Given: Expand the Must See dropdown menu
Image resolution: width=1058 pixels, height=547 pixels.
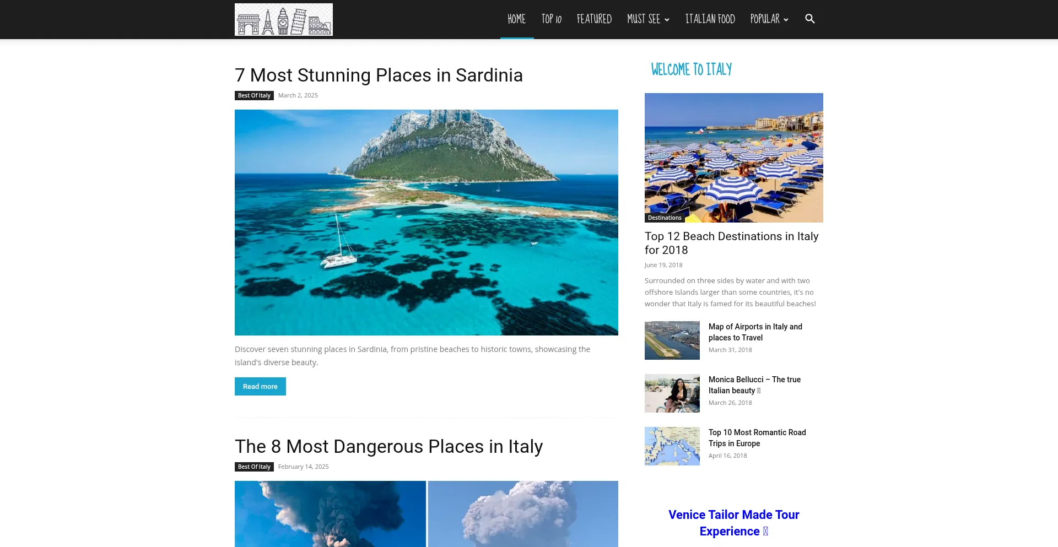Looking at the screenshot, I should coord(648,19).
